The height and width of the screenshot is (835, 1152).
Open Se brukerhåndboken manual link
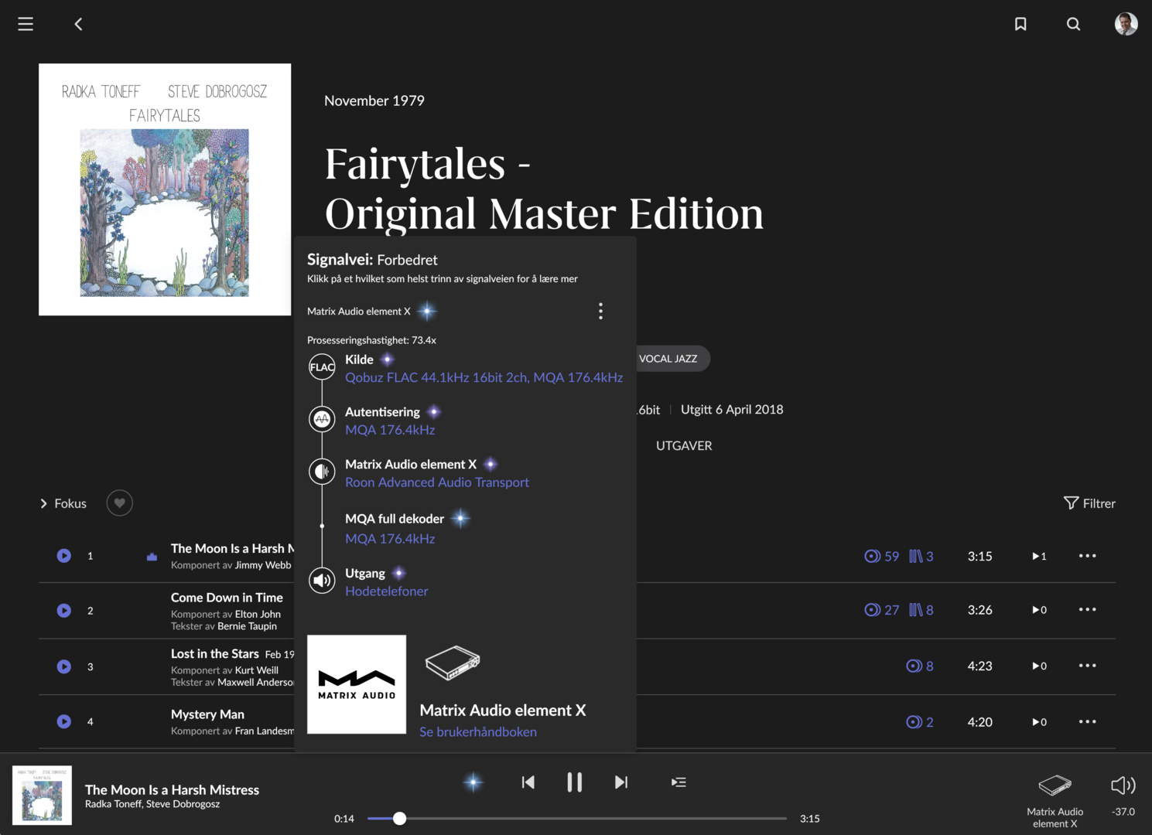click(x=478, y=732)
